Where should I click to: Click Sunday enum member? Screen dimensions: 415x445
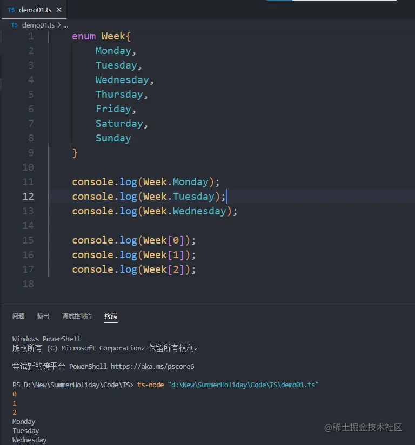coord(113,138)
